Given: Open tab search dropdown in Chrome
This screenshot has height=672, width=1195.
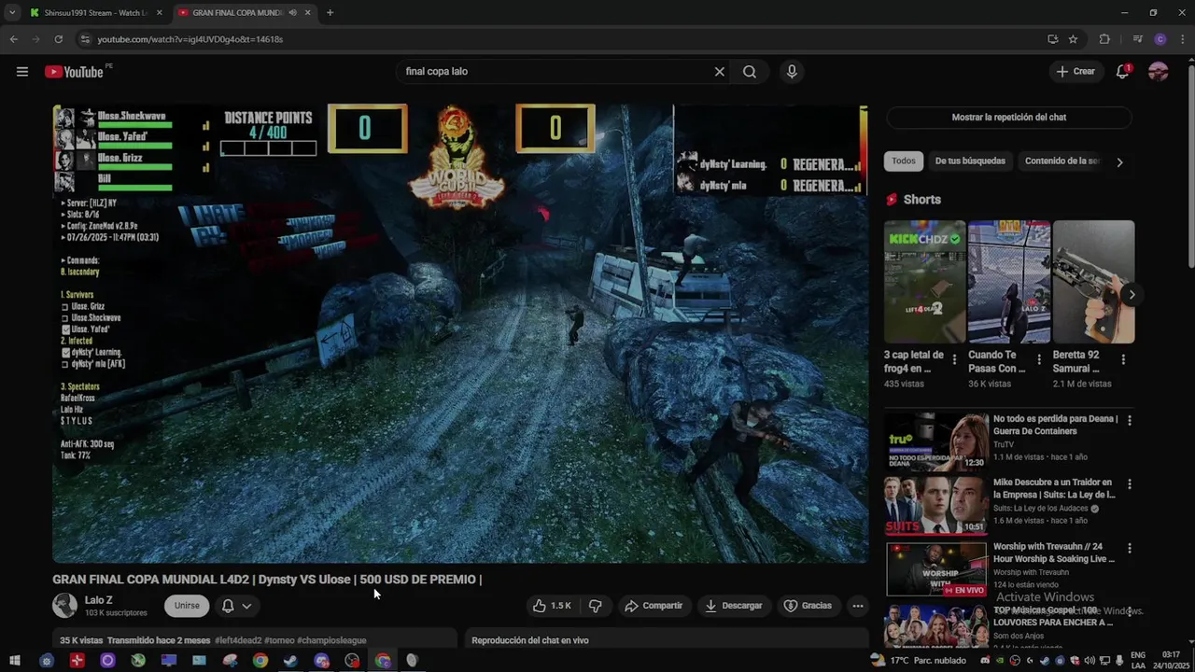Looking at the screenshot, I should pos(12,13).
